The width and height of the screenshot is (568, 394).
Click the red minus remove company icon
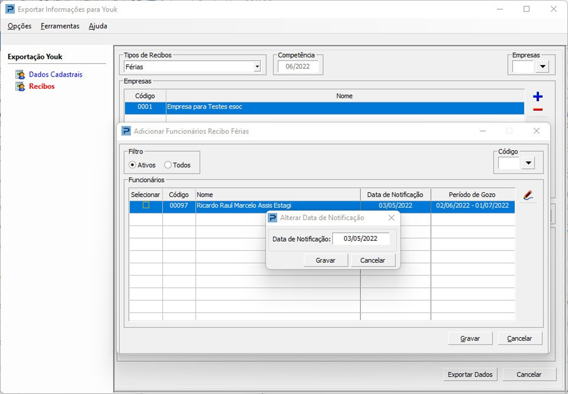[538, 110]
